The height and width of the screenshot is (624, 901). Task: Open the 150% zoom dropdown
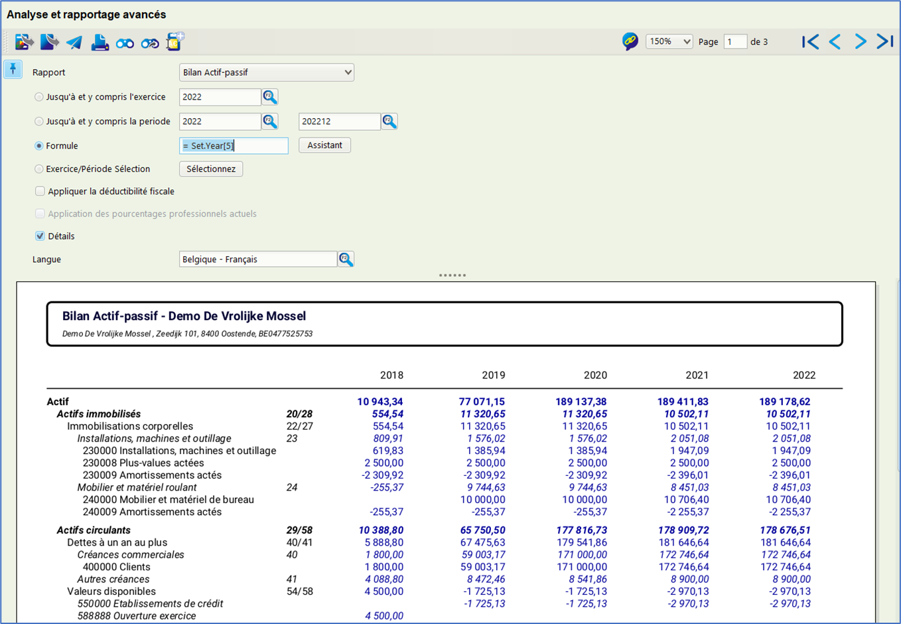click(x=669, y=42)
